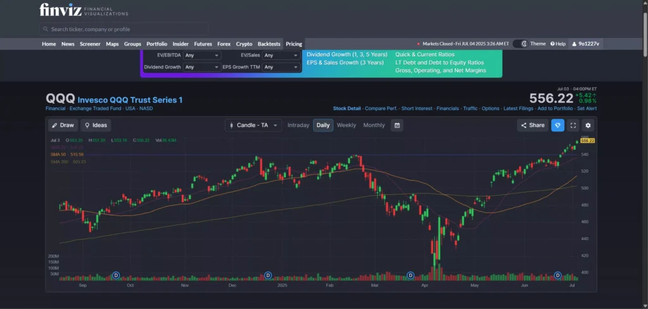The image size is (648, 309).
Task: Open the Ideas lightbulb button
Action: (x=96, y=125)
